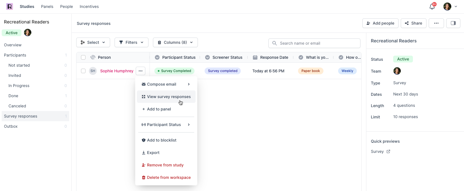This screenshot has width=464, height=191.
Task: Click the Add people button
Action: click(380, 23)
